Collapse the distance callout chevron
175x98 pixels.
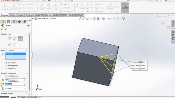click(146, 72)
